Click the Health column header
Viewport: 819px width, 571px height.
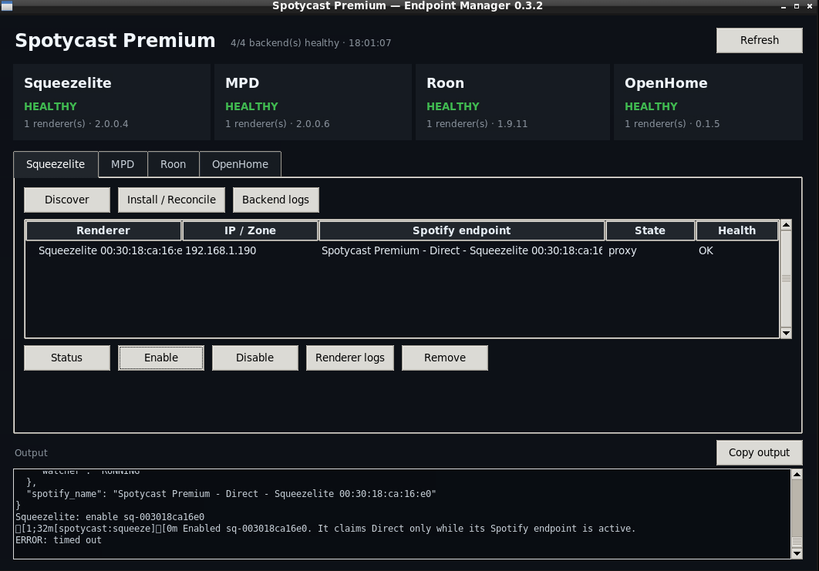[736, 230]
